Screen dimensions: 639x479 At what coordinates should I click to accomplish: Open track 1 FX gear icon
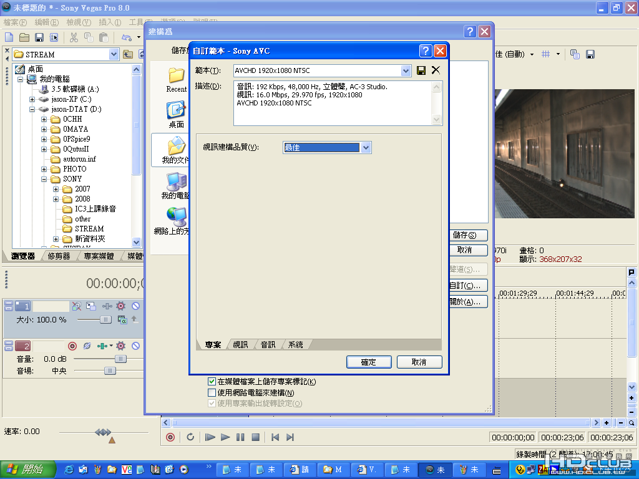pos(120,306)
